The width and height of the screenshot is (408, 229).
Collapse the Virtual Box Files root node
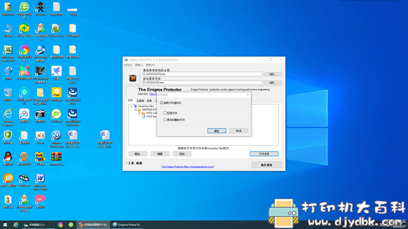(132, 106)
